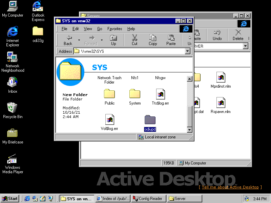Switch to Index of /pub taskbar button

click(x=113, y=199)
